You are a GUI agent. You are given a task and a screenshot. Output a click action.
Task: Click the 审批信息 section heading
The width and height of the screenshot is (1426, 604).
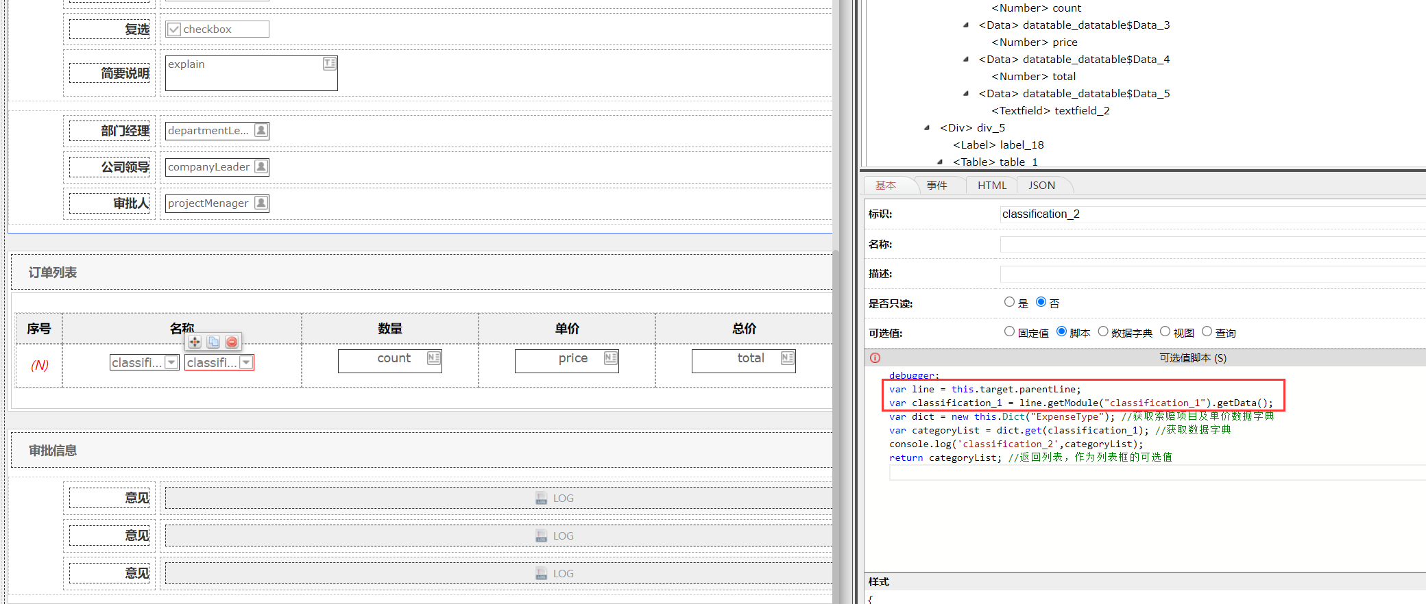point(52,451)
